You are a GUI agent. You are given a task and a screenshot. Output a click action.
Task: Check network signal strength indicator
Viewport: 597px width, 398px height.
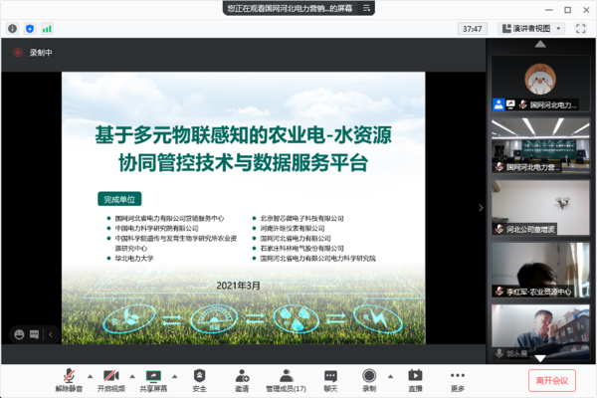48,29
